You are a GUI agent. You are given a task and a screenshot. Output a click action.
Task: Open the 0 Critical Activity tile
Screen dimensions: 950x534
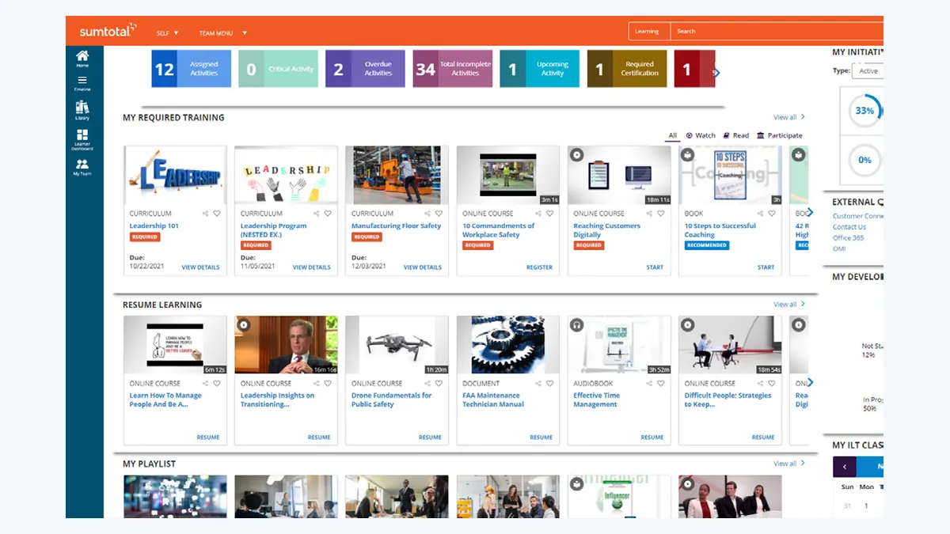(278, 69)
